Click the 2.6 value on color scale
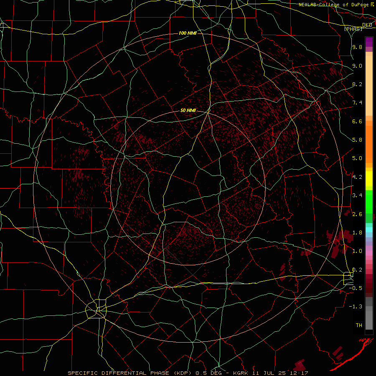This screenshot has width=376, height=376. [357, 214]
